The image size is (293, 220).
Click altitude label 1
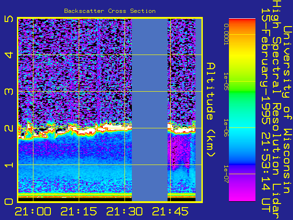(9, 165)
